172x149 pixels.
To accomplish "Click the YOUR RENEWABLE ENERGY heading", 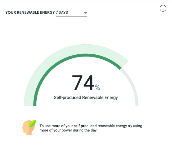I will (x=30, y=12).
